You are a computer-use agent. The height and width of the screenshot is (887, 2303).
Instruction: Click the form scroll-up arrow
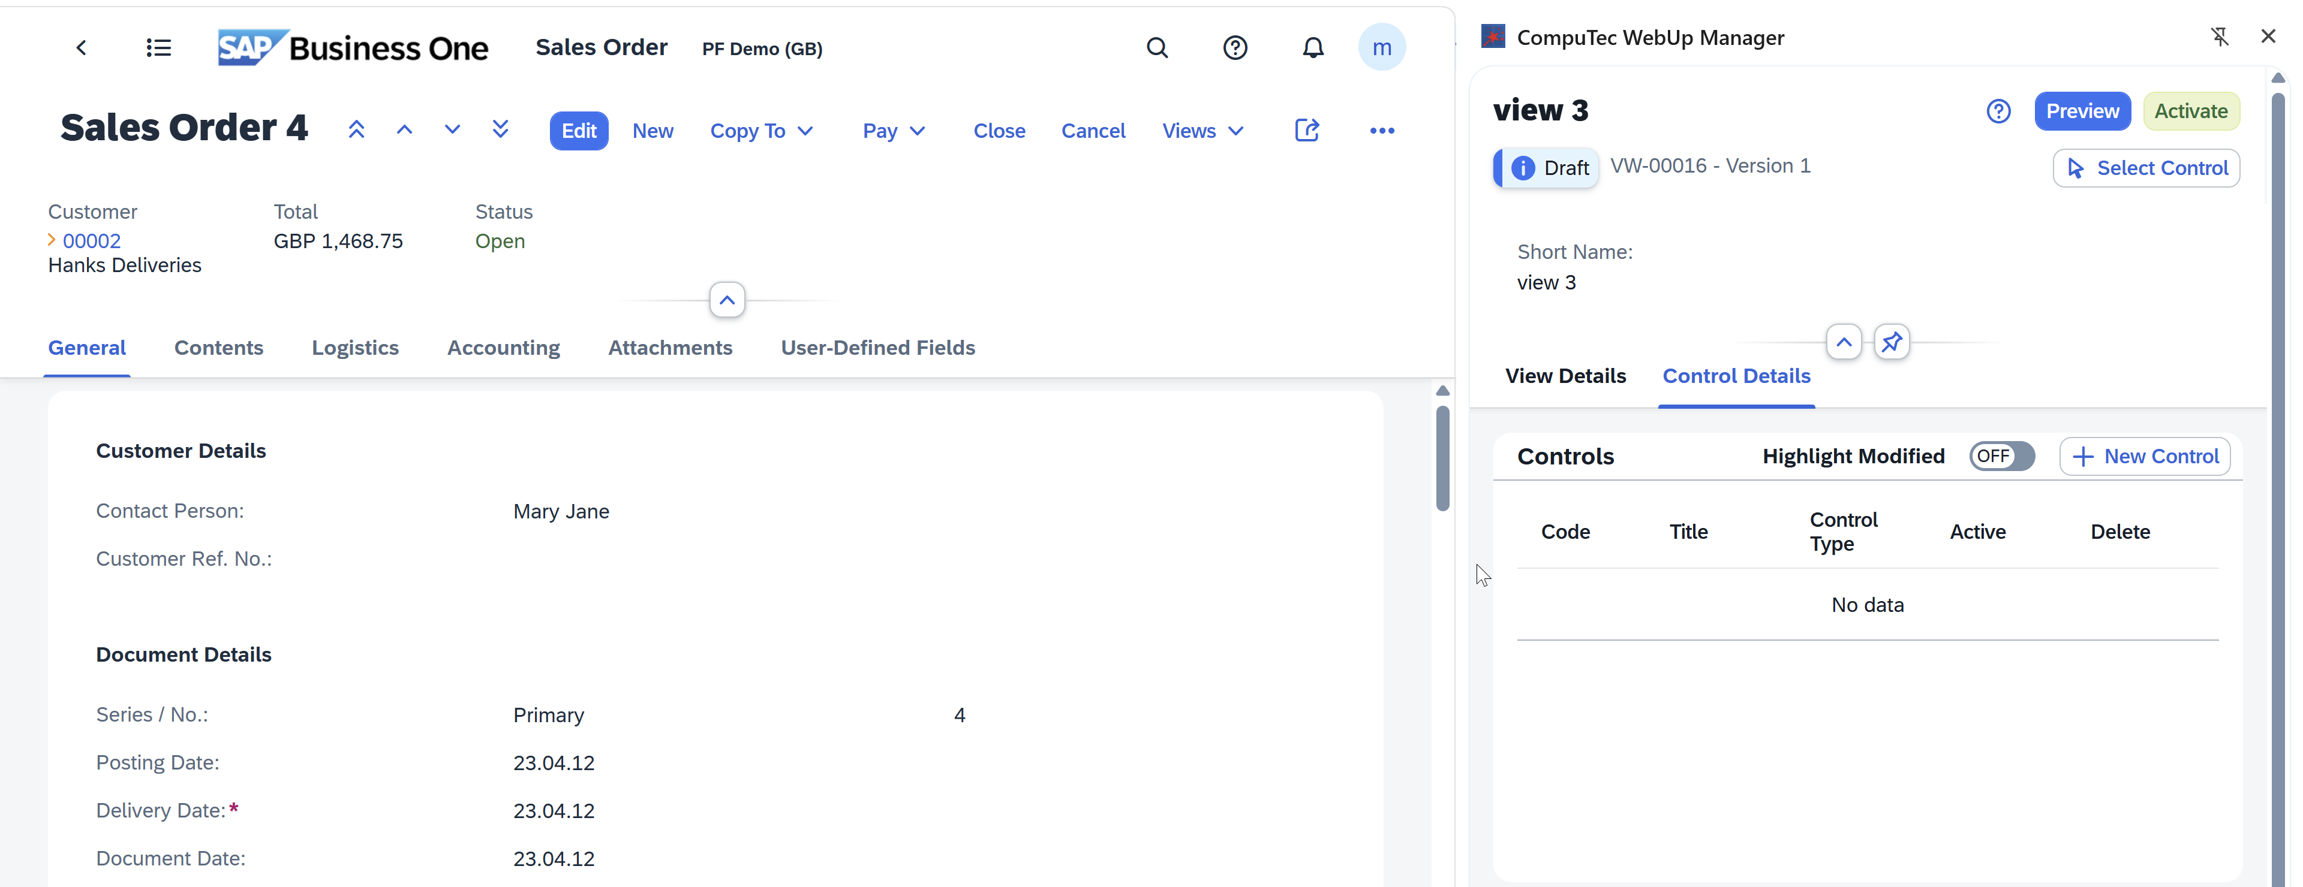1442,390
